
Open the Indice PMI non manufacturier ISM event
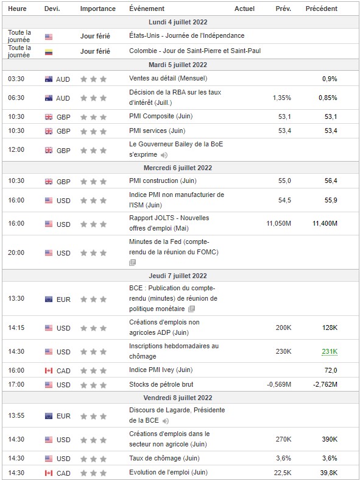coord(177,200)
